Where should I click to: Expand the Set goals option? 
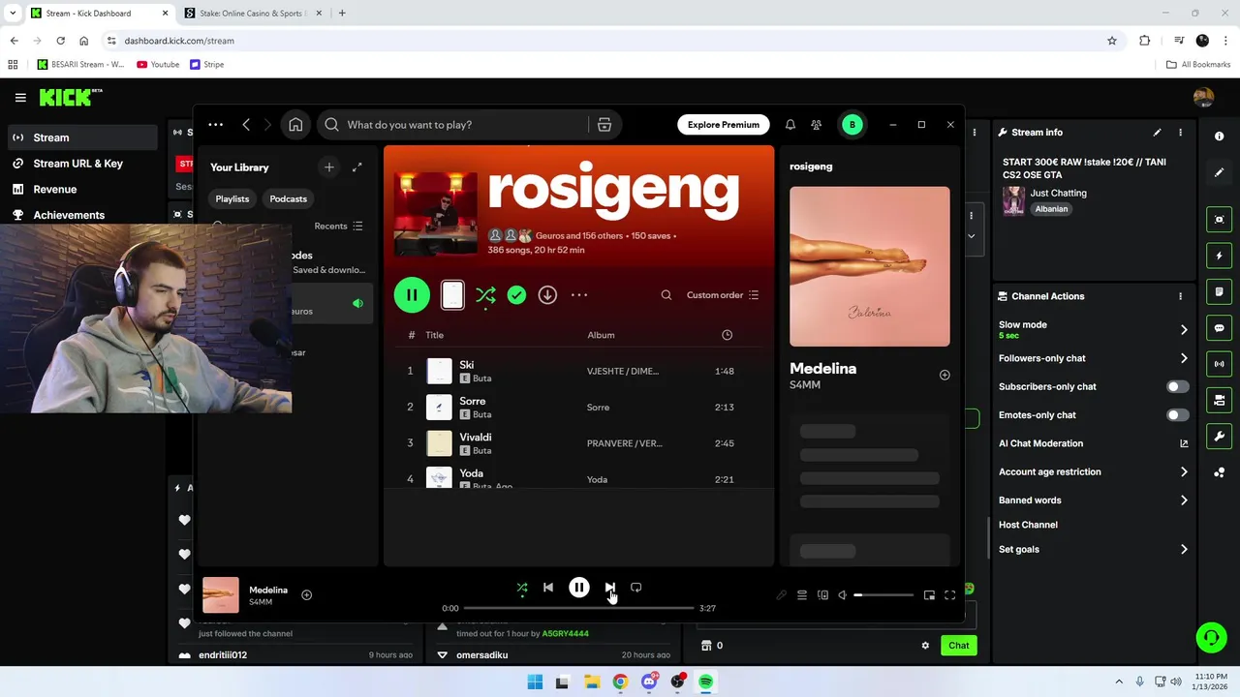tap(1184, 549)
